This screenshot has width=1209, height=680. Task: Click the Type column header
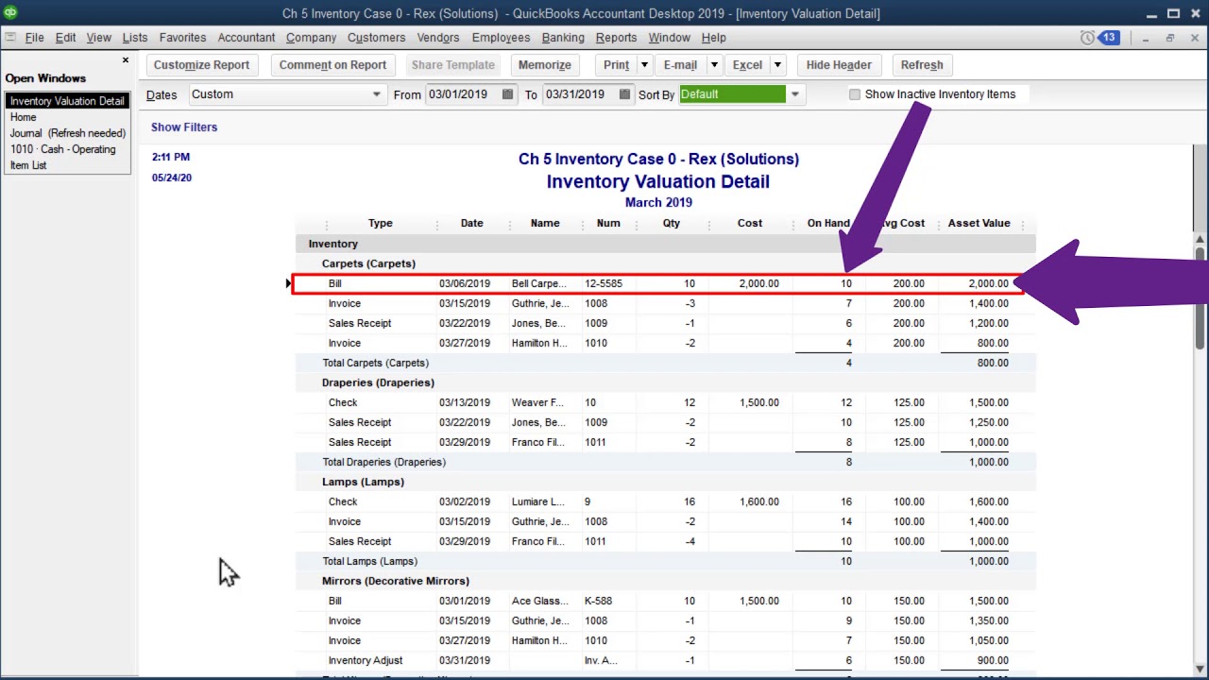pos(381,224)
